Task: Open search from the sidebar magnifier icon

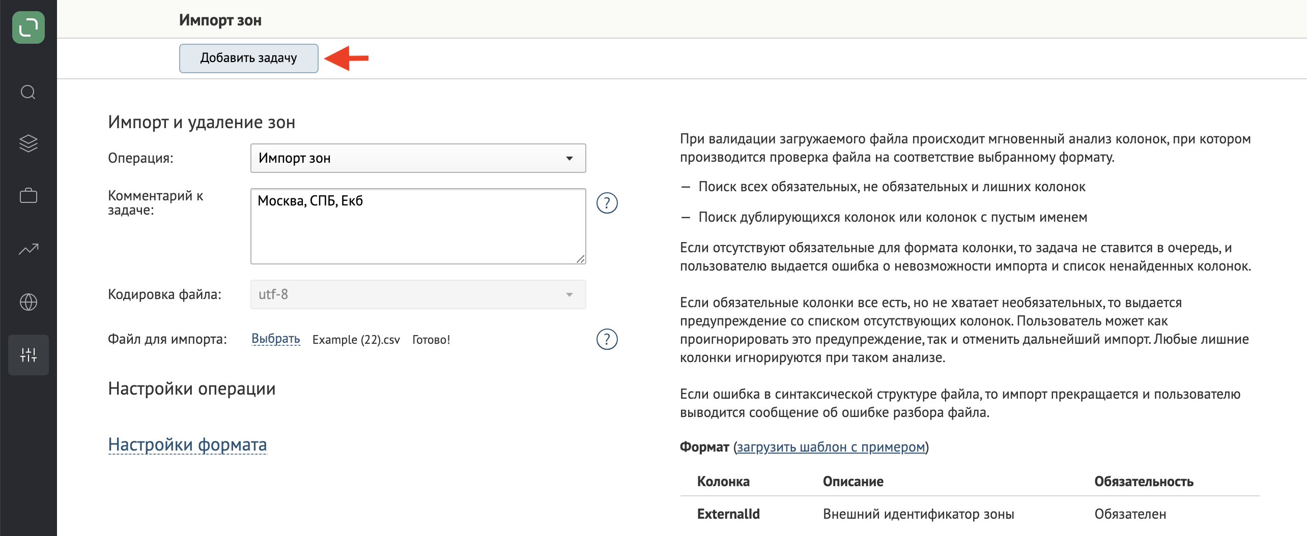Action: (29, 93)
